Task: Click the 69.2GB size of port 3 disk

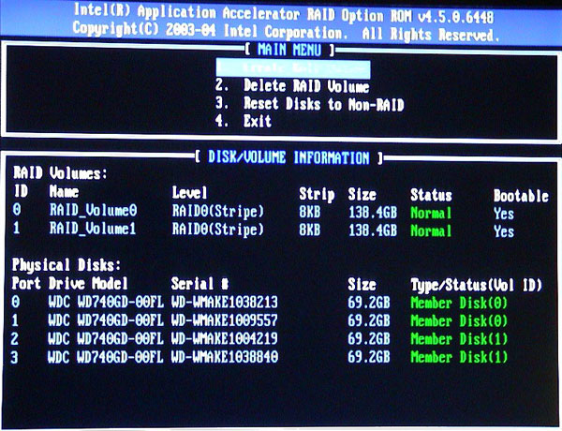Action: click(x=369, y=357)
